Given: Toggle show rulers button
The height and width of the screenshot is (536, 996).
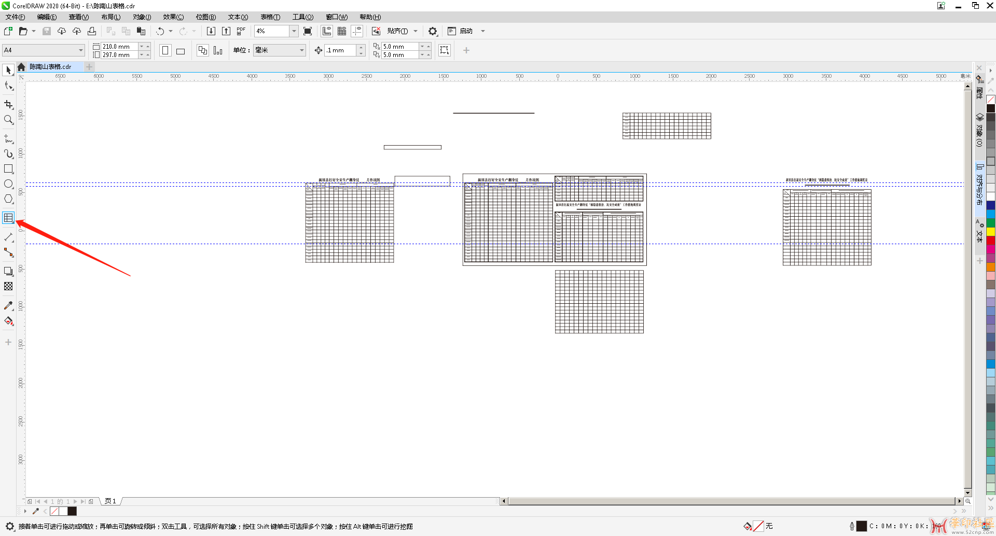Looking at the screenshot, I should click(x=327, y=31).
